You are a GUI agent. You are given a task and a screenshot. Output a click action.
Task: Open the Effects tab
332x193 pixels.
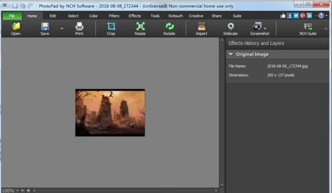tap(134, 16)
